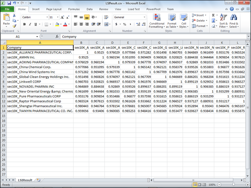Click the Insert Worksheet tab icon
The width and height of the screenshot is (251, 188).
click(x=39, y=180)
